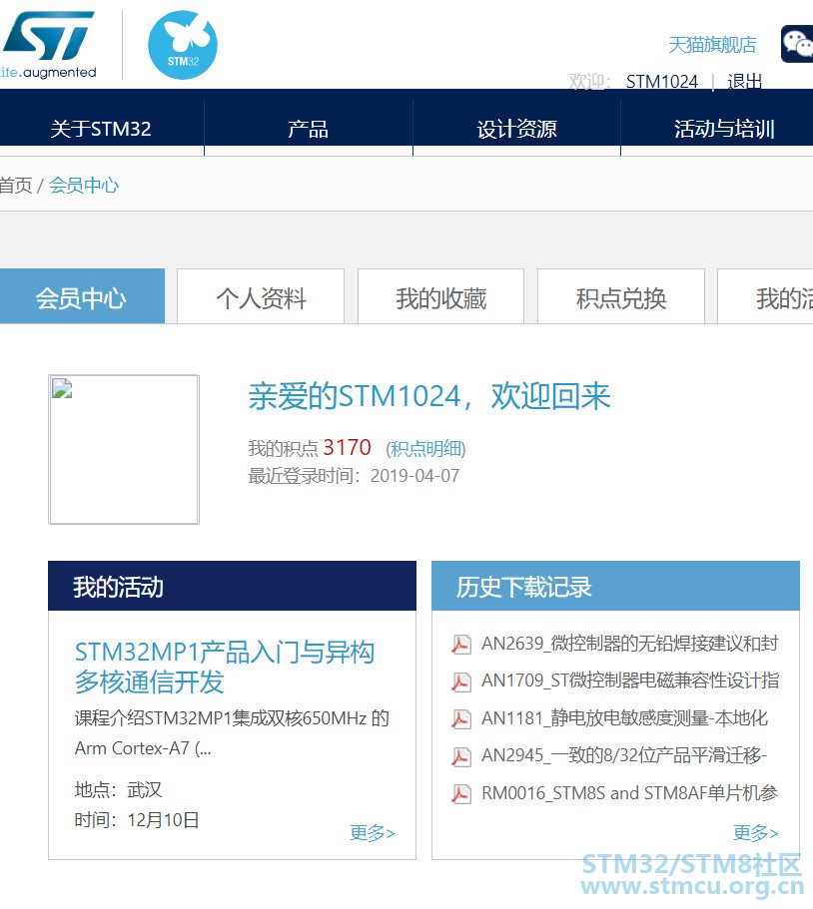This screenshot has width=813, height=909.
Task: Click PDF icon beside AN1709 document
Action: point(461,682)
